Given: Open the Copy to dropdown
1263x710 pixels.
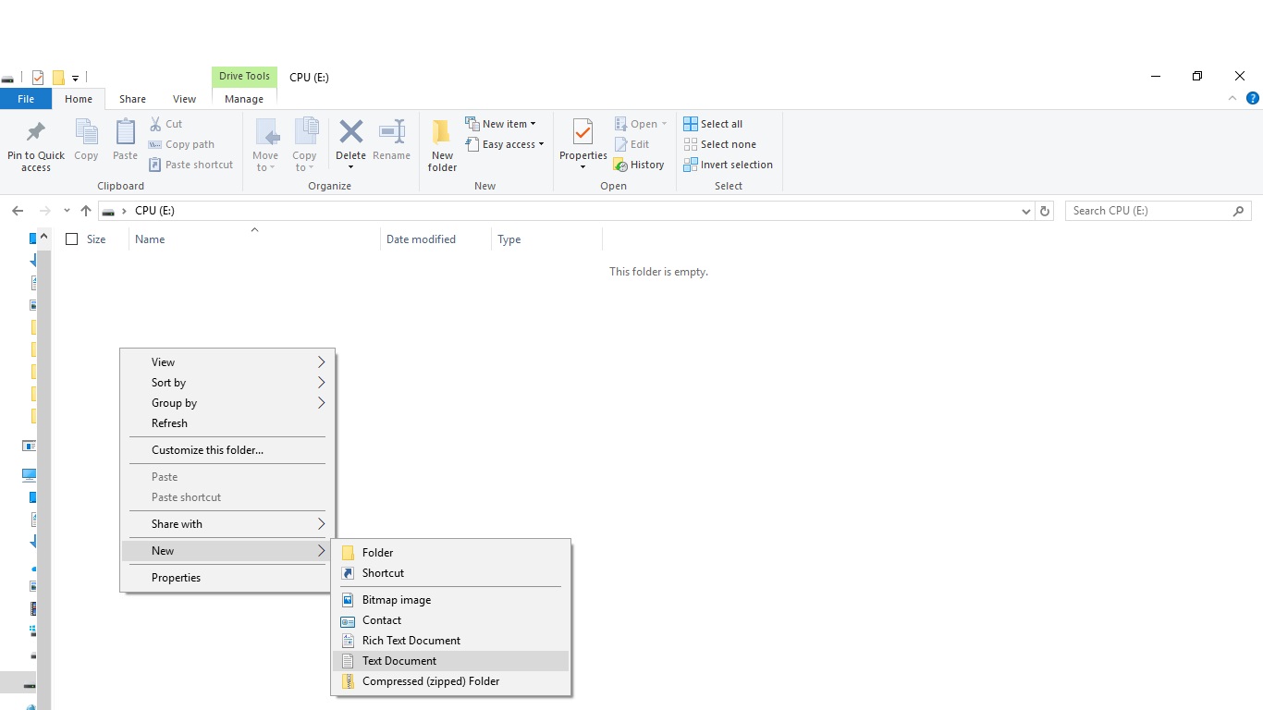Looking at the screenshot, I should pos(304,146).
